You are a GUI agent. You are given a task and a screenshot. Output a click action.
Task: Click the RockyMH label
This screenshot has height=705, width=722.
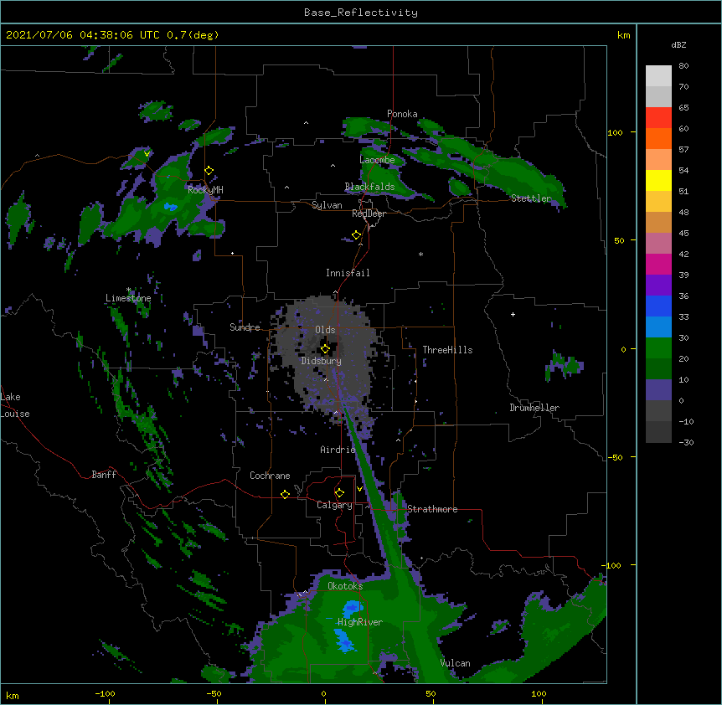[x=205, y=190]
